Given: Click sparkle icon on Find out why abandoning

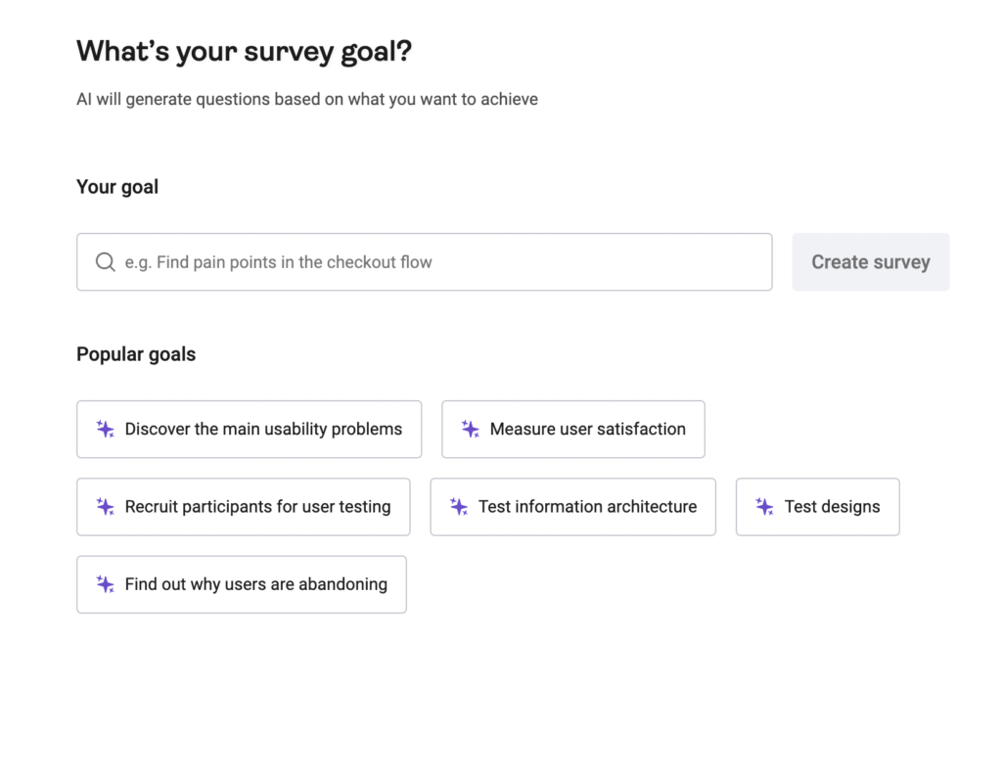Looking at the screenshot, I should 106,584.
